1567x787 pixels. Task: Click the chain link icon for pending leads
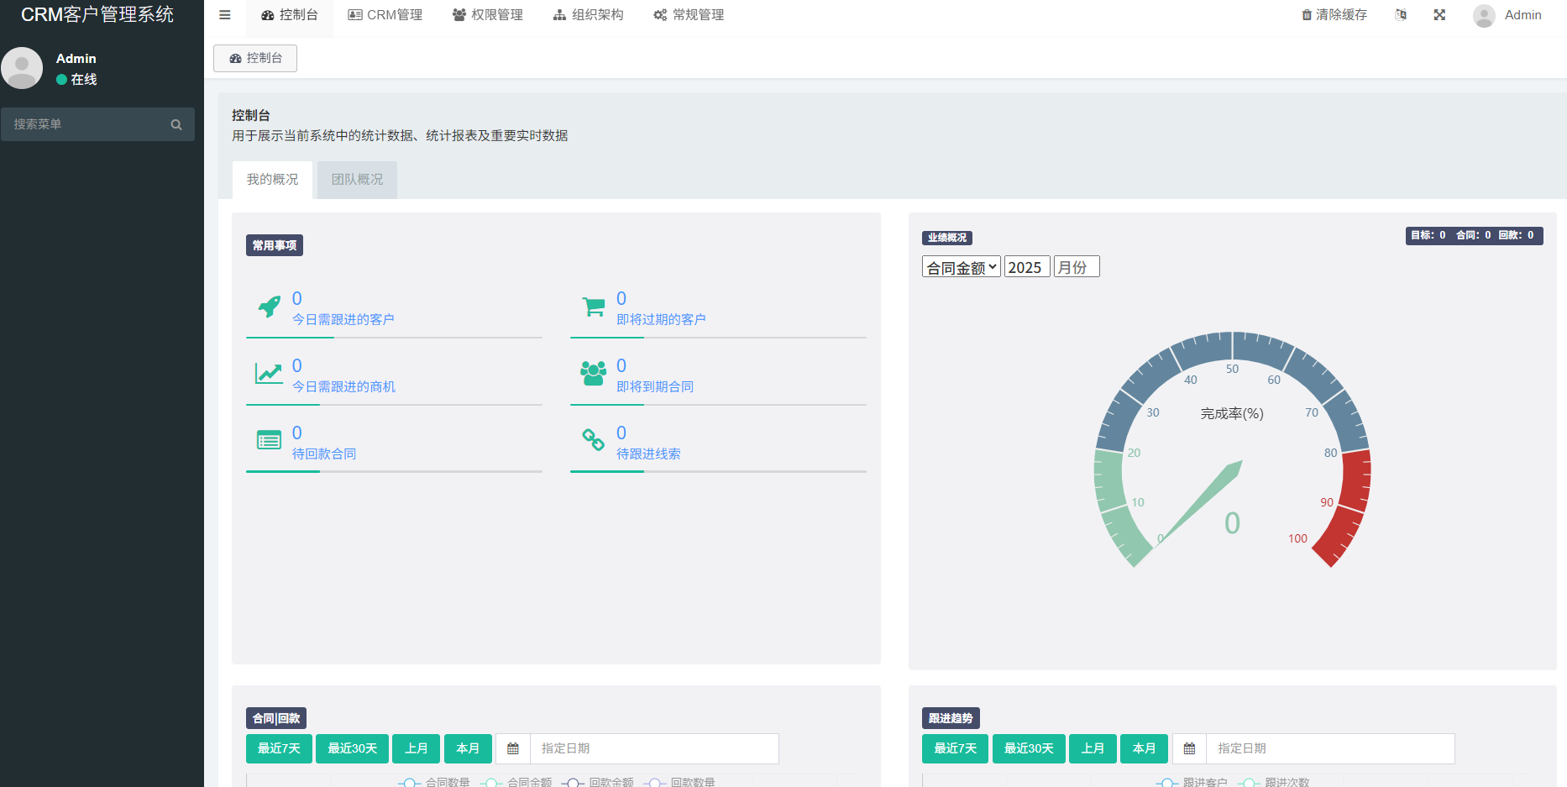point(593,439)
